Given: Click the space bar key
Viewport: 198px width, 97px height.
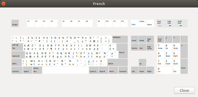Looking at the screenshot, I should point(65,70).
